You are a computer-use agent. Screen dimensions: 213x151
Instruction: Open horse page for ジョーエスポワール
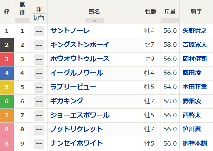click(x=80, y=115)
